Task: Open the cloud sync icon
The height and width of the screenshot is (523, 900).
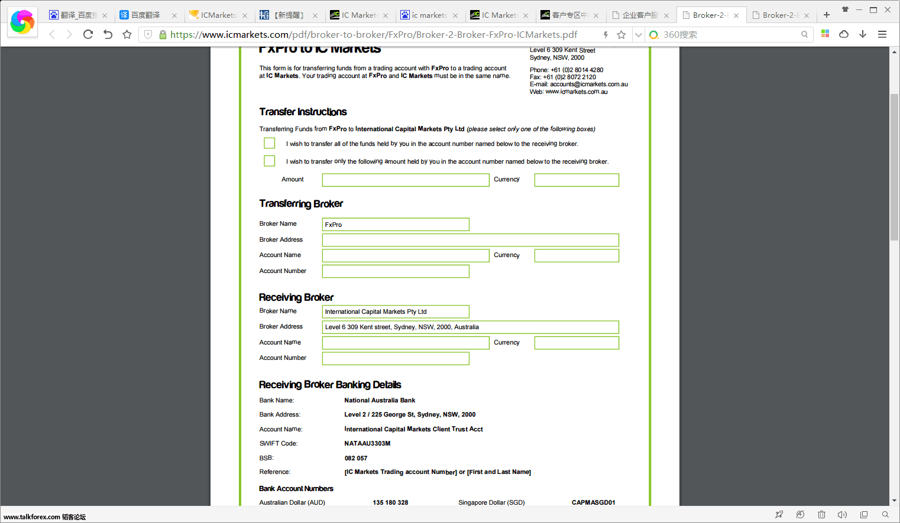Action: (x=844, y=34)
